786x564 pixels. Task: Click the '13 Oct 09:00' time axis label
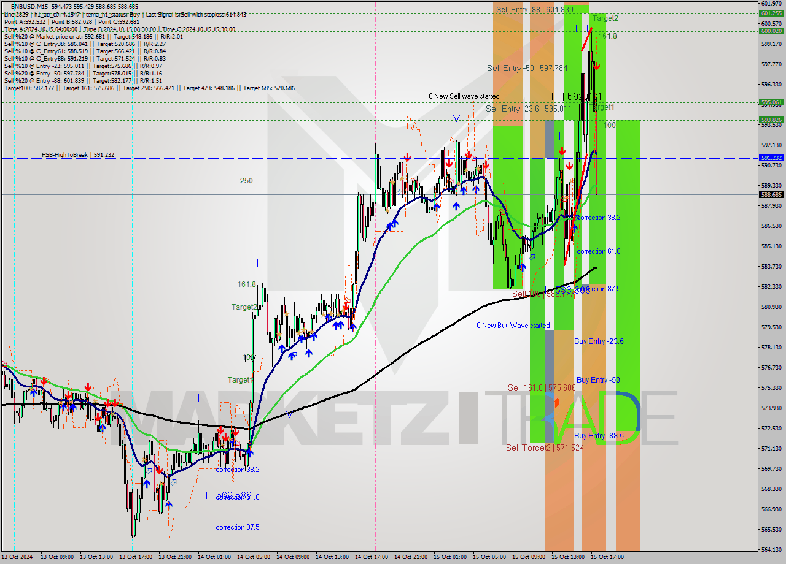[57, 557]
